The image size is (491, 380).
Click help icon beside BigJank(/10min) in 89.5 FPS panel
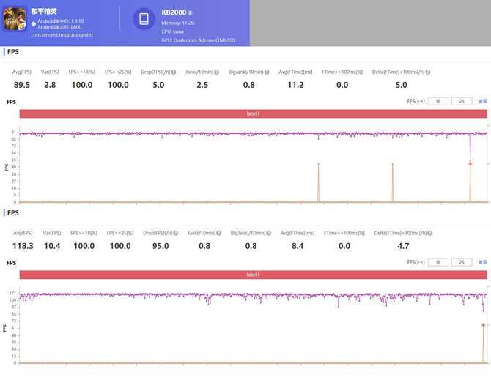coord(267,72)
